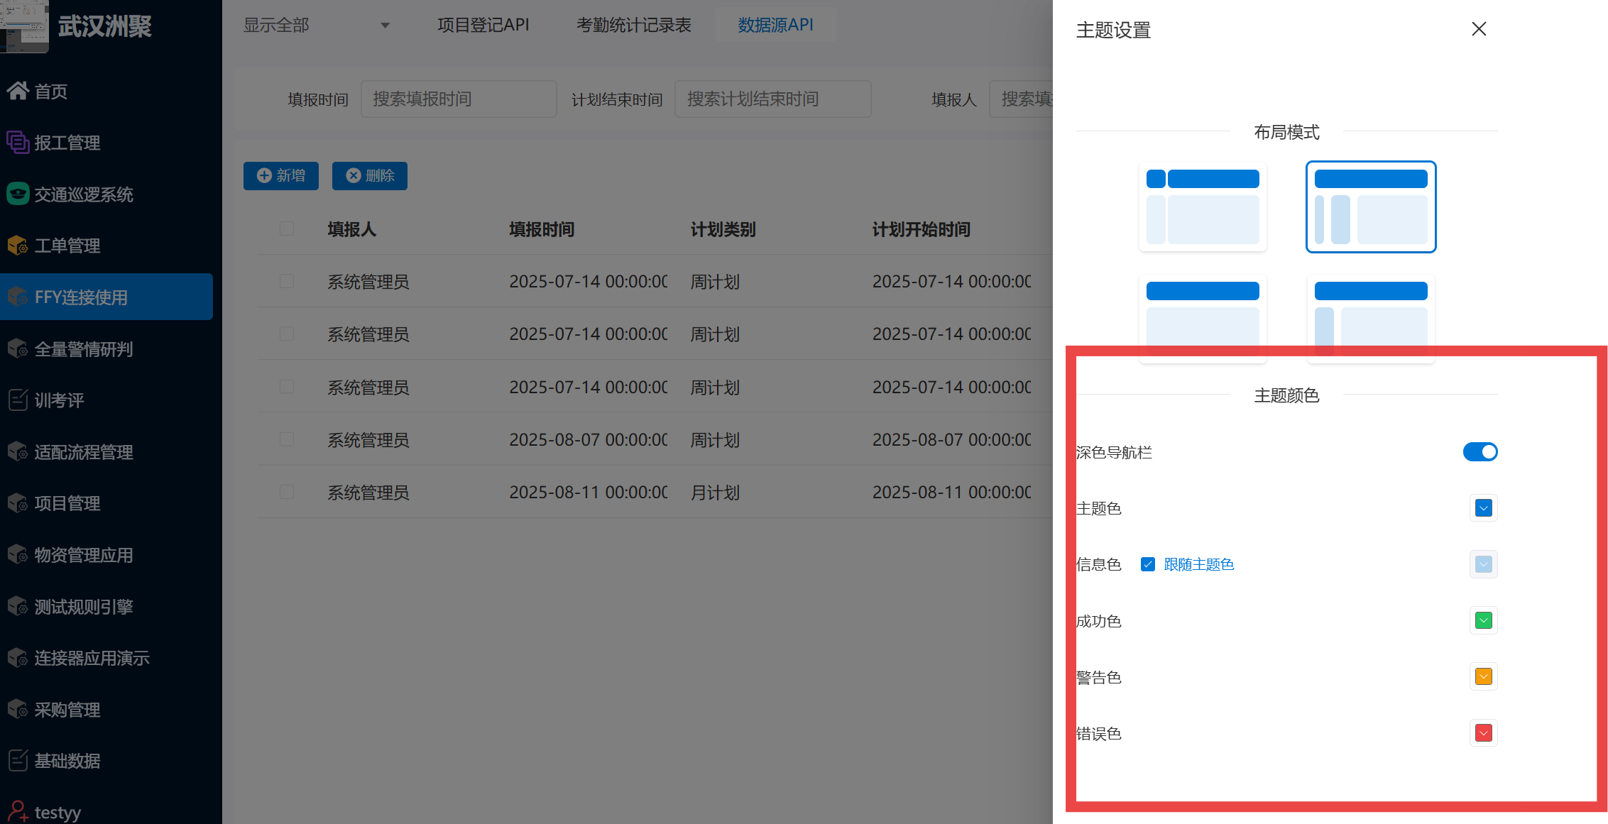Close the 主题设置 panel with the X

1479,29
